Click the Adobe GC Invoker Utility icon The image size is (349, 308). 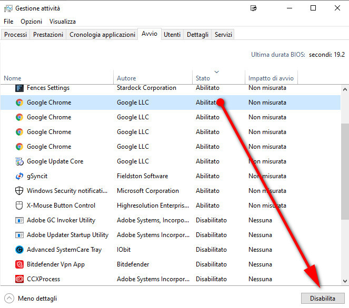(19, 220)
